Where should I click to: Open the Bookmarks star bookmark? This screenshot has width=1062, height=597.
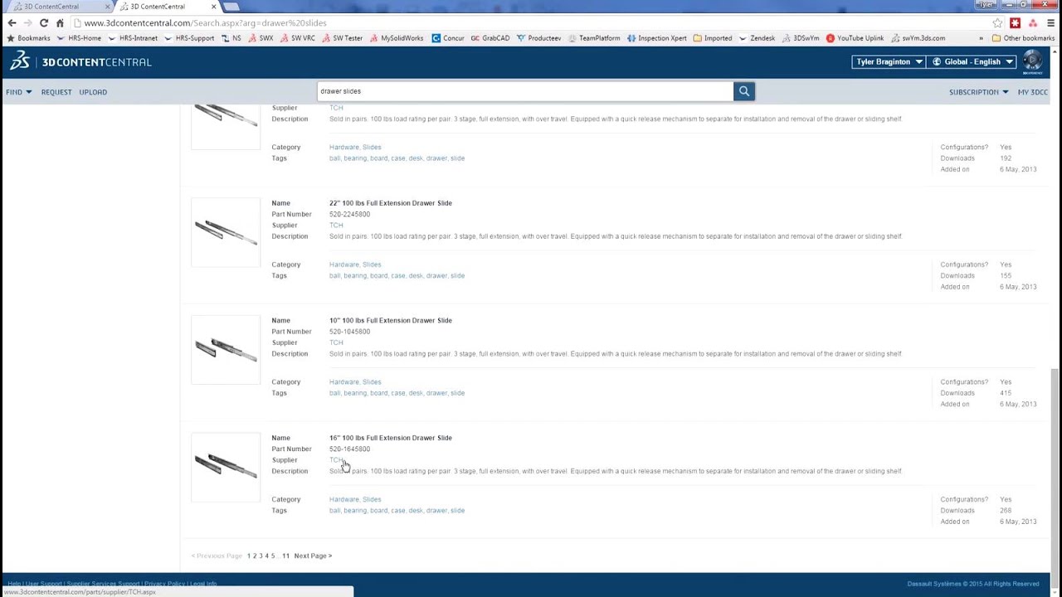[x=29, y=38]
